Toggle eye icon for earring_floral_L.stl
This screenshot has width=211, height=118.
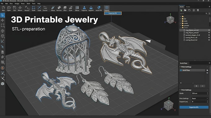pos(209,38)
